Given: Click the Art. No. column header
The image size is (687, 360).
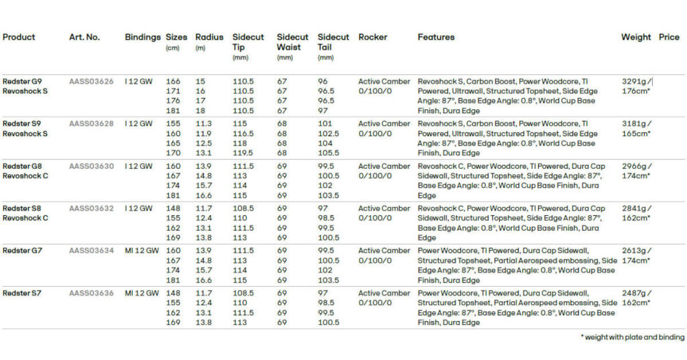Looking at the screenshot, I should [85, 38].
